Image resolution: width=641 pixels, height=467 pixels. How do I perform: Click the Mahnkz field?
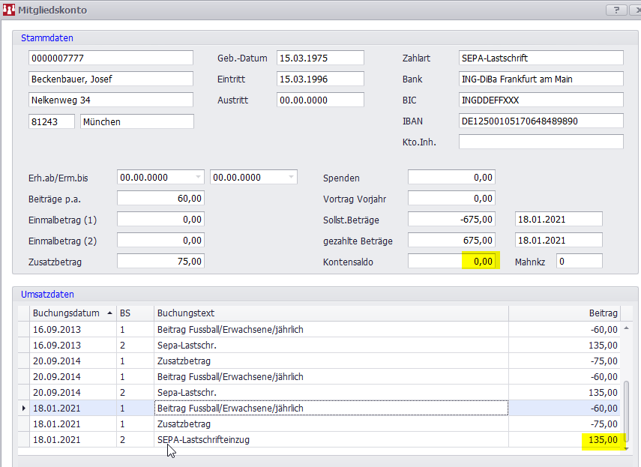coord(579,262)
